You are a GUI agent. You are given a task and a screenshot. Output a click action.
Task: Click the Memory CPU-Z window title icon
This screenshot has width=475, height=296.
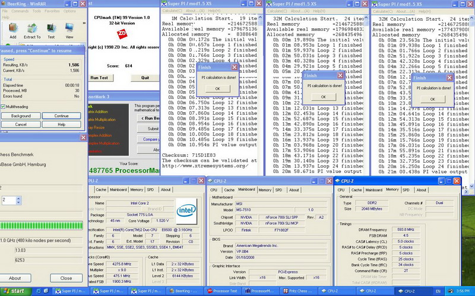(x=338, y=181)
